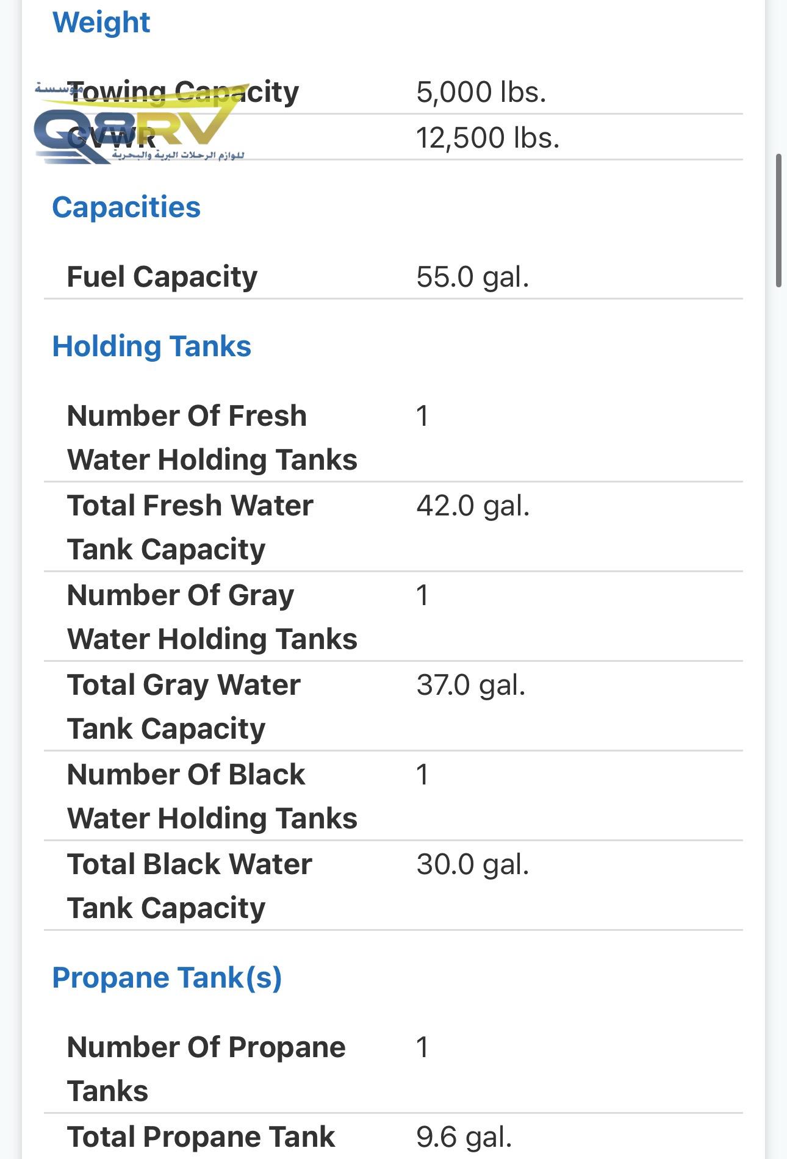Select the Total Fresh Water Tank Capacity label
787x1159 pixels.
pos(190,527)
